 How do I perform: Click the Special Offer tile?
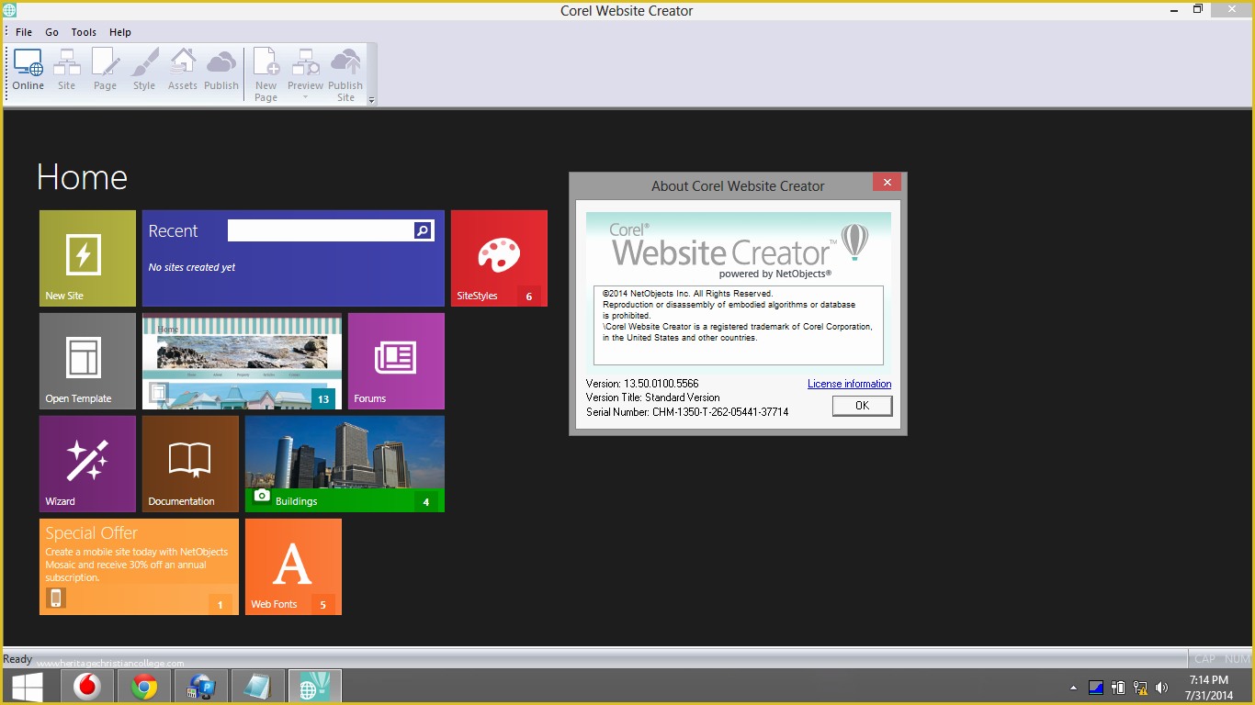click(139, 566)
